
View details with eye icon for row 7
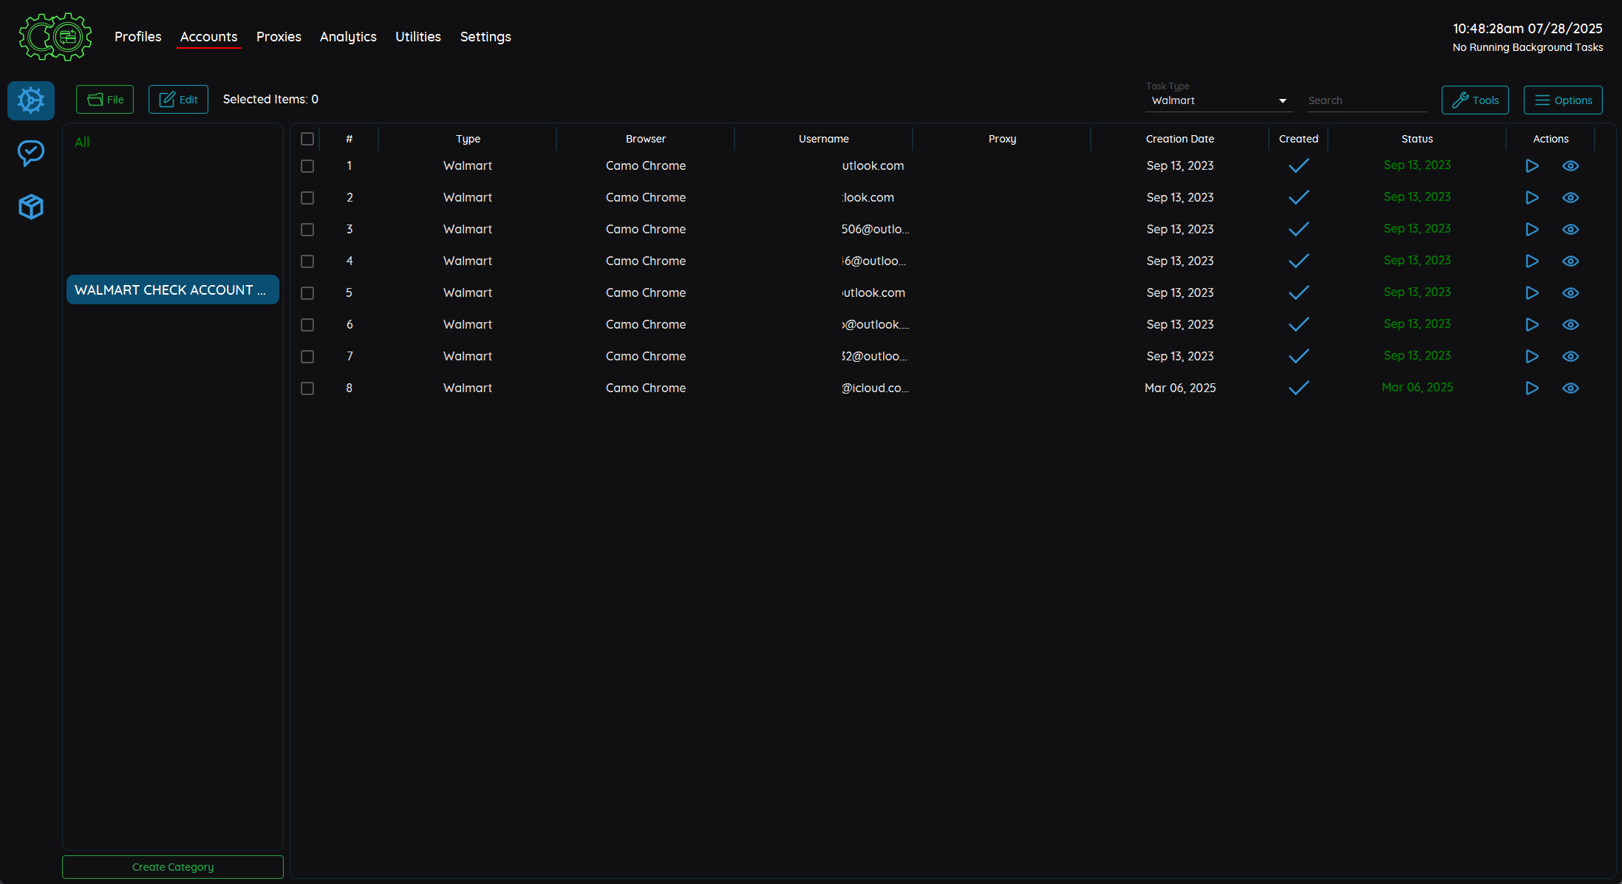[1571, 357]
